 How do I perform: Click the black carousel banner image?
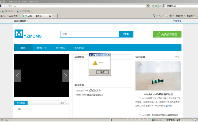point(41,76)
